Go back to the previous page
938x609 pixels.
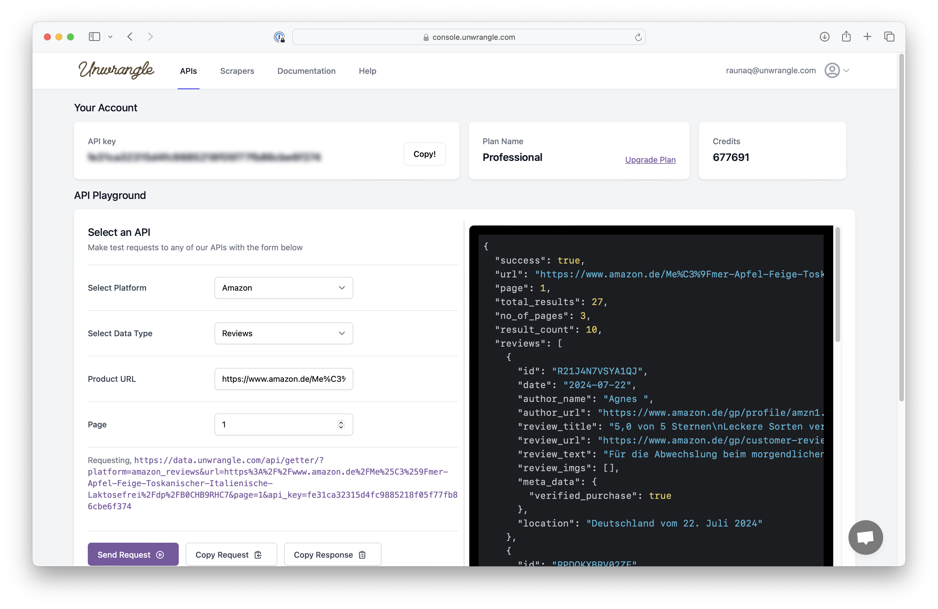coord(130,37)
